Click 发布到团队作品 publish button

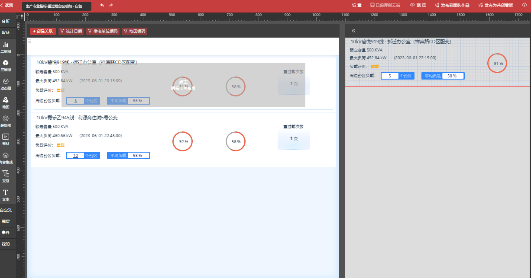click(x=451, y=6)
